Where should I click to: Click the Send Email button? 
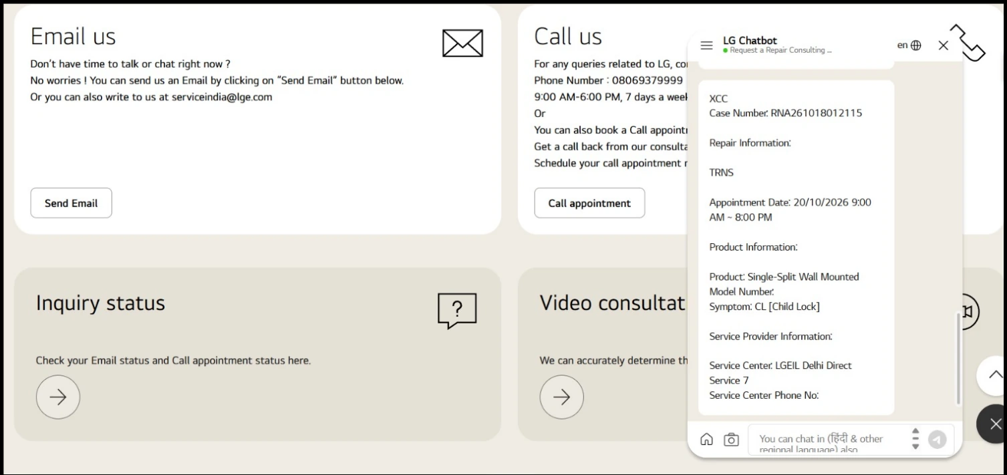(71, 203)
